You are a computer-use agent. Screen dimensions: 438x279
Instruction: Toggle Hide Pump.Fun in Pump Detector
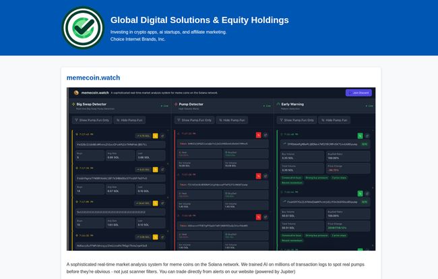(x=232, y=120)
